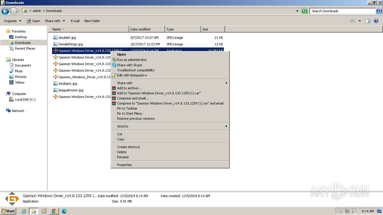383x215 pixels.
Task: Choose Run as administrator
Action: [170, 60]
